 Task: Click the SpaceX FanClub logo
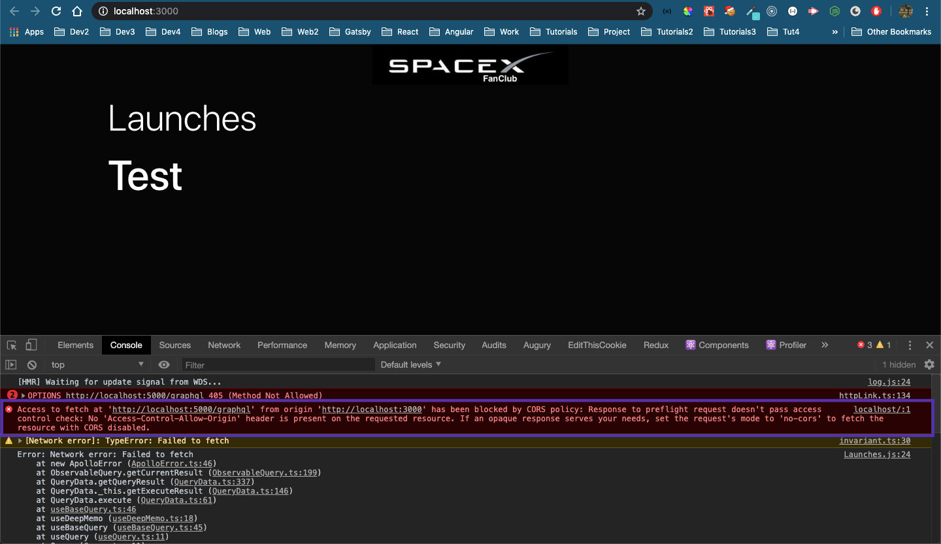pos(470,65)
